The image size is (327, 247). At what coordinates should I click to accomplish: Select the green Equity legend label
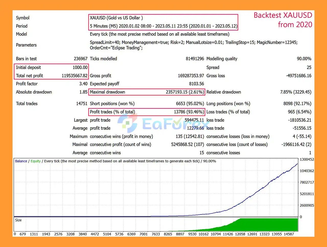36,161
